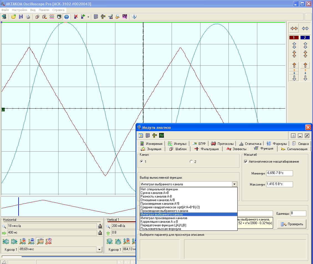This screenshot has width=313, height=264.
Task: Click the open file folder icon
Action: click(13, 17)
